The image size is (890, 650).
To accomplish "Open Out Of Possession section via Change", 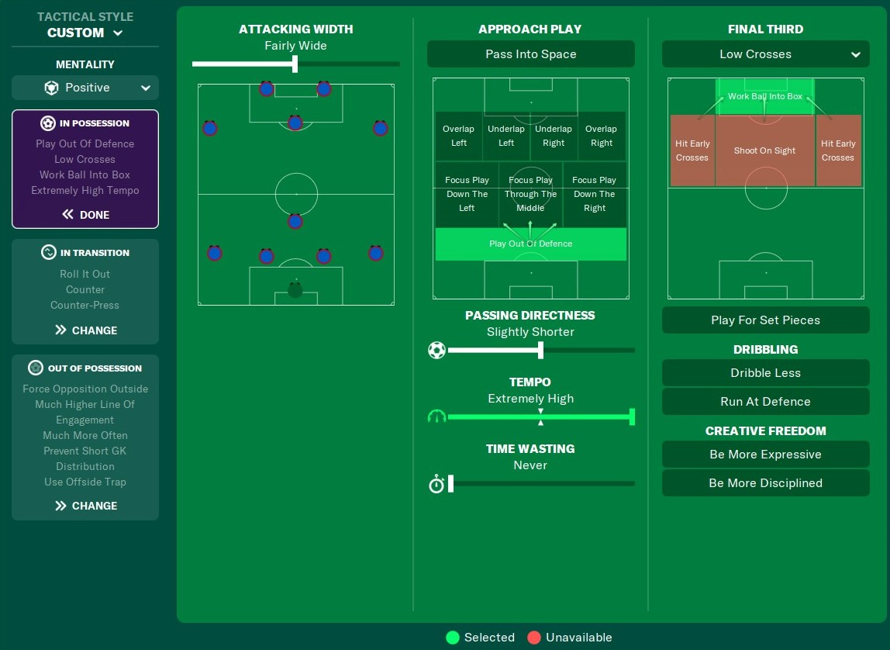I will click(x=85, y=506).
